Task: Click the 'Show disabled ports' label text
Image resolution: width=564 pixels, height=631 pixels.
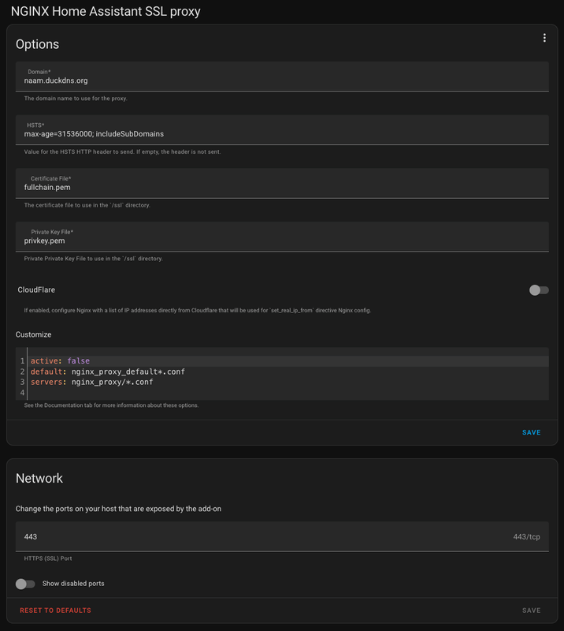Action: point(73,584)
